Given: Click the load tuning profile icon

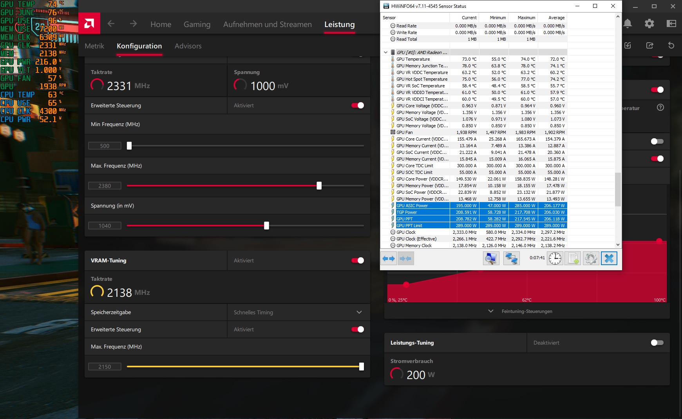Looking at the screenshot, I should pos(628,45).
